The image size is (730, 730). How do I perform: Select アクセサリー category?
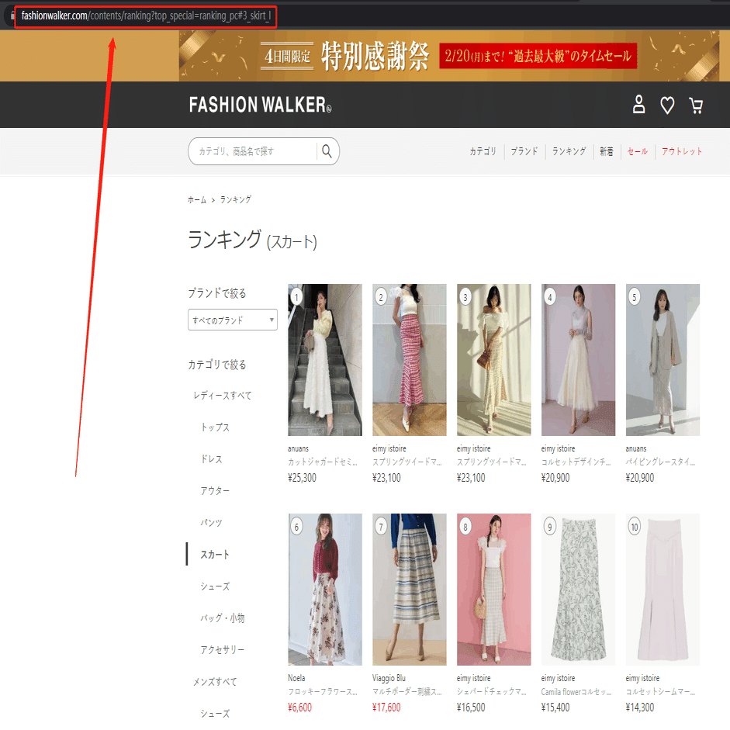pyautogui.click(x=222, y=649)
